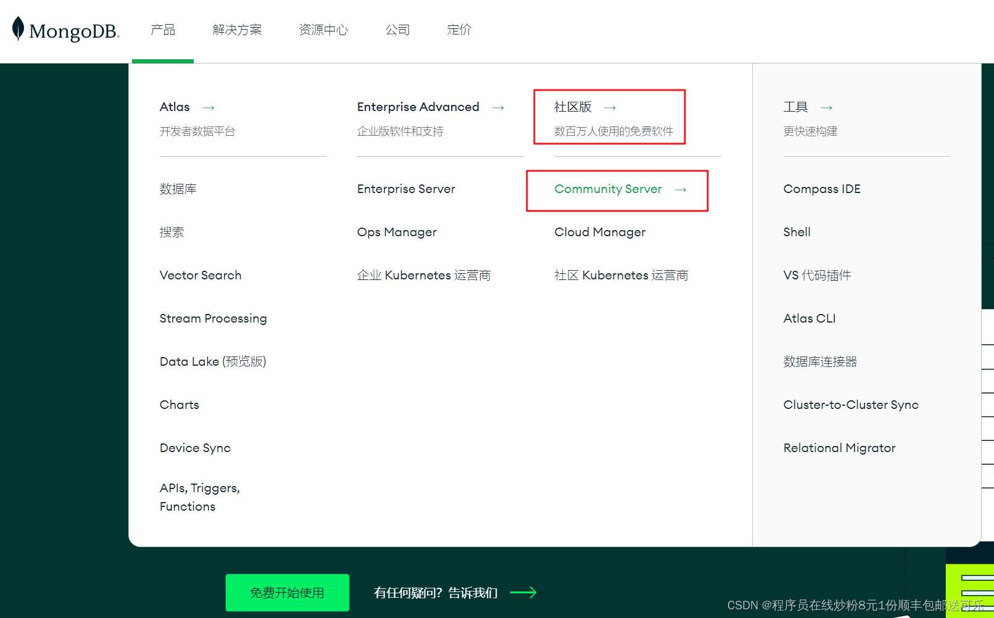The image size is (994, 618).
Task: Click the 免费开始使用 button
Action: (288, 593)
